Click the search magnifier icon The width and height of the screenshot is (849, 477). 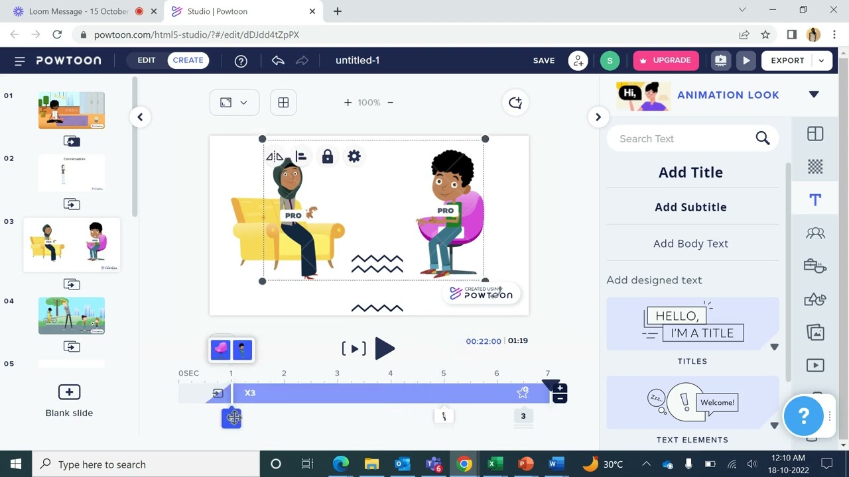coord(763,138)
